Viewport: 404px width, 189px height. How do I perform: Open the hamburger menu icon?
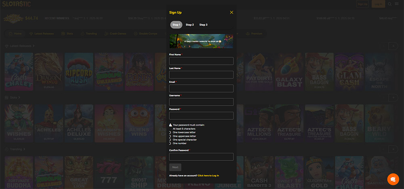click(x=396, y=4)
